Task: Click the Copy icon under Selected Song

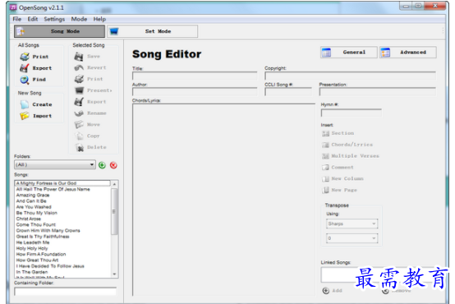Action: tap(79, 136)
